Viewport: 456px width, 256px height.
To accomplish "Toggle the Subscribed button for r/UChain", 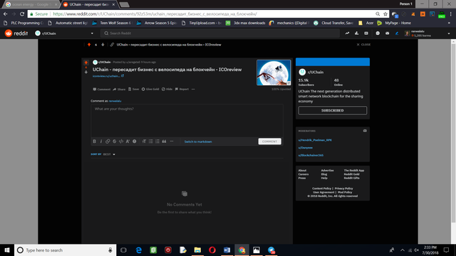I will point(333,111).
